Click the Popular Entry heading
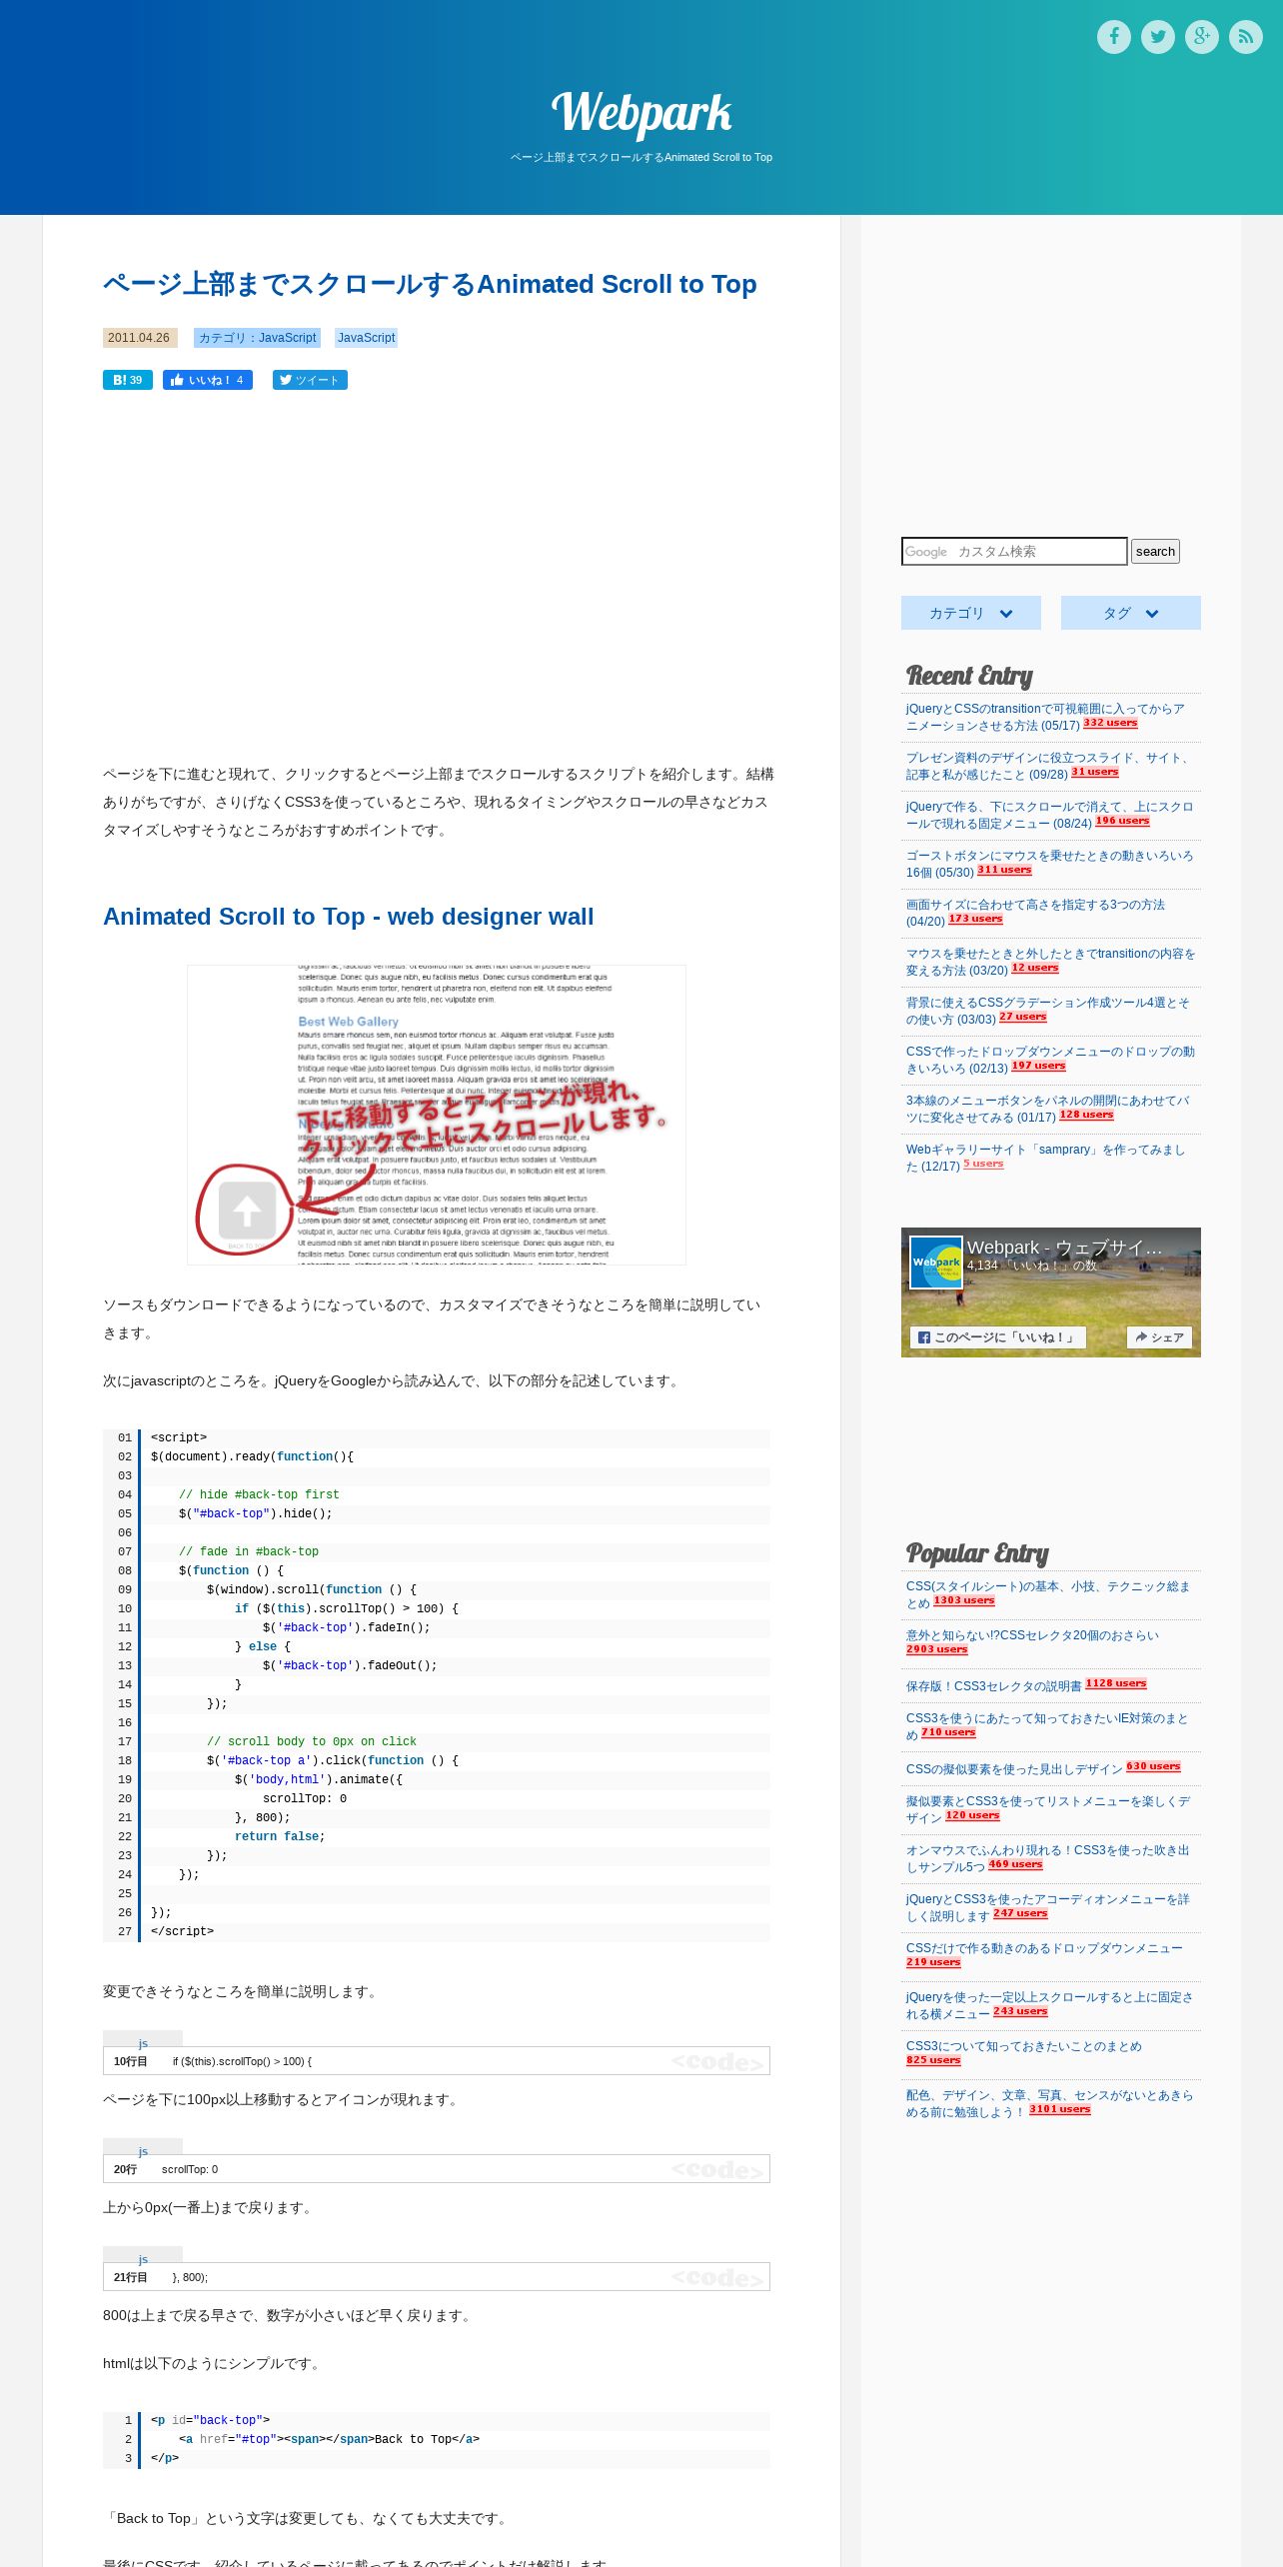 tap(977, 1553)
